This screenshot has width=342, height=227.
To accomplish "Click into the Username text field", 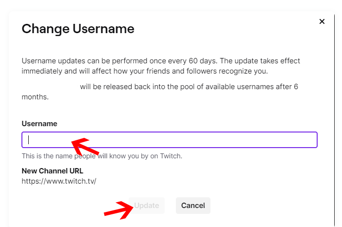I will coord(195,140).
